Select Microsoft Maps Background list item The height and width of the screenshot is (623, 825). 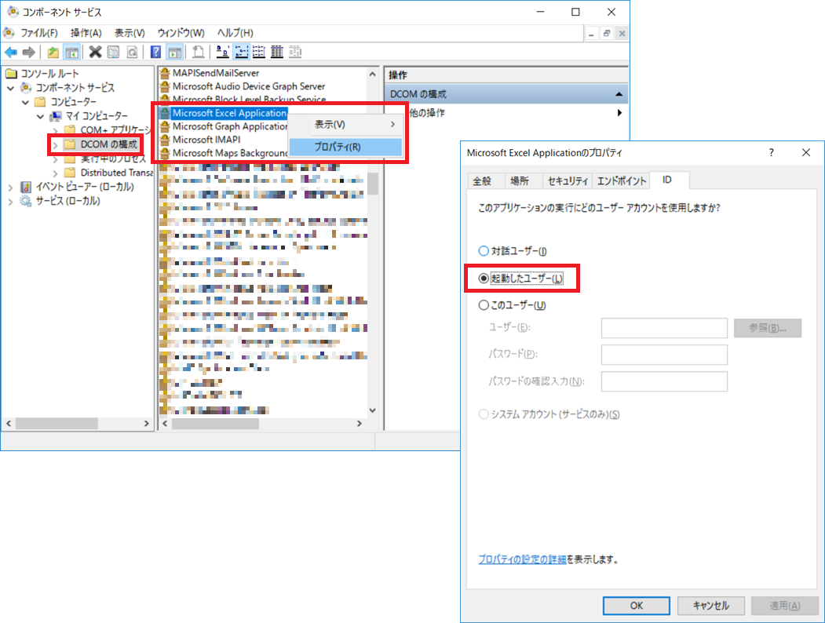(229, 153)
